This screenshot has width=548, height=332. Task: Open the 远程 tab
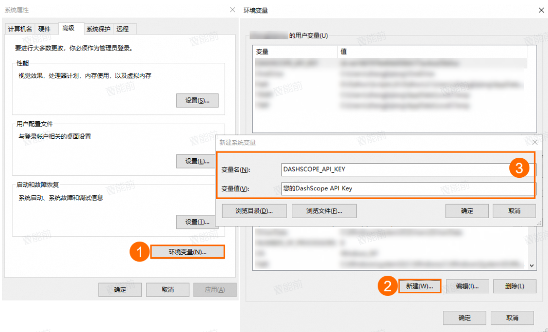(123, 29)
